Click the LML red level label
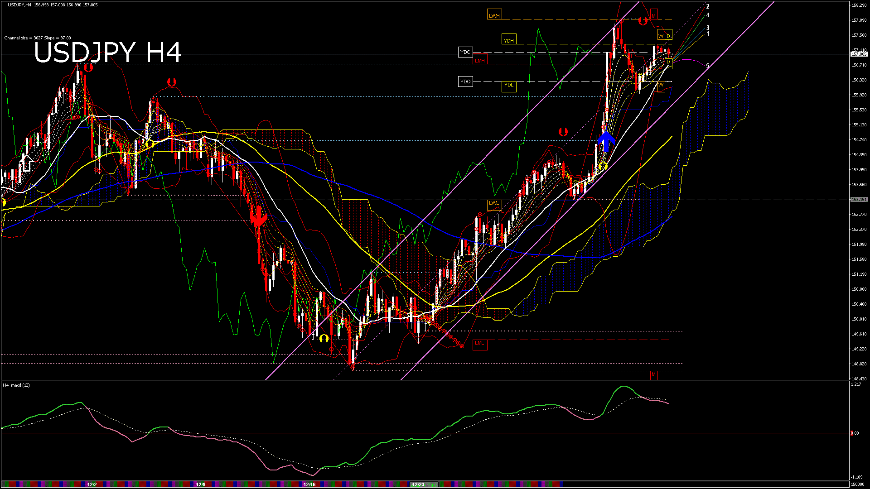Viewport: 870px width, 489px height. click(479, 343)
